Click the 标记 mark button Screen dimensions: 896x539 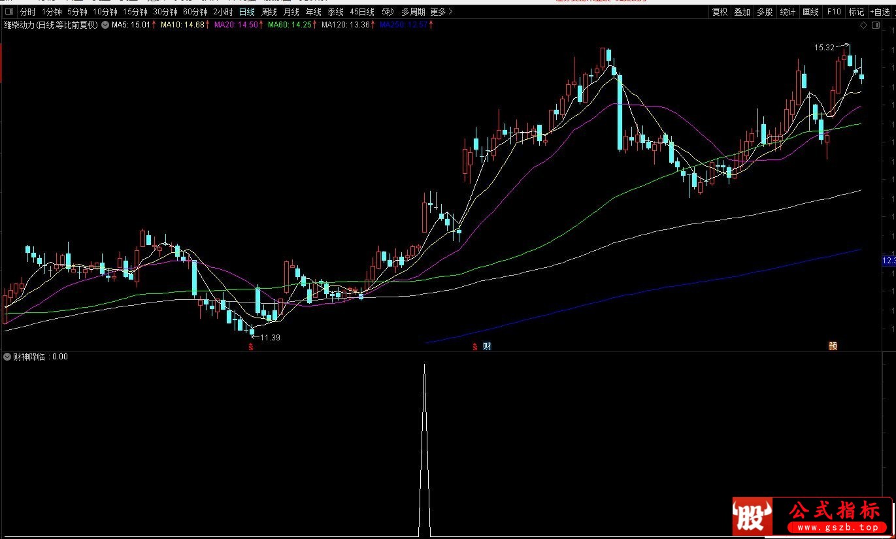[x=855, y=12]
